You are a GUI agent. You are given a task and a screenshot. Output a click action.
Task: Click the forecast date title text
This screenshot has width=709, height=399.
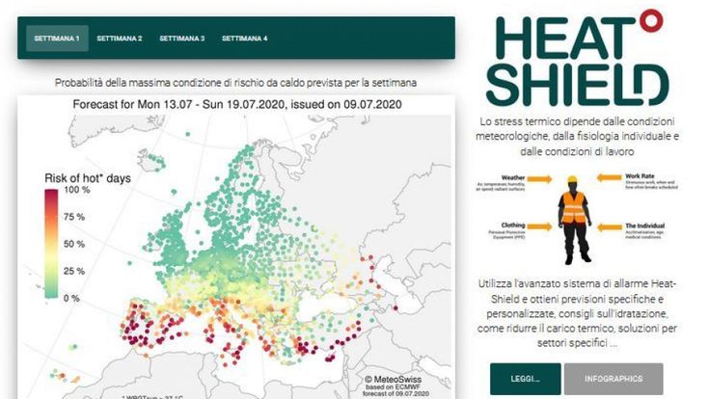point(237,104)
